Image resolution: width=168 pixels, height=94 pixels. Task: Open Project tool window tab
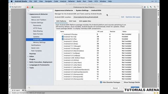(9, 30)
